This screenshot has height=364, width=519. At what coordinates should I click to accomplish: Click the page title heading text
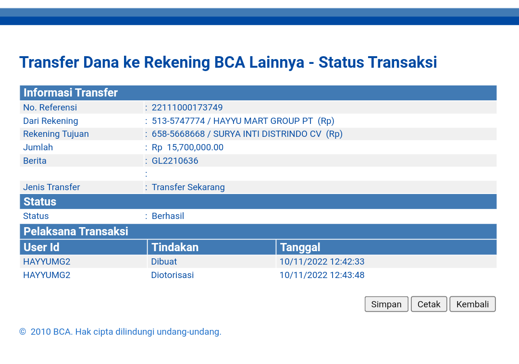pos(228,62)
